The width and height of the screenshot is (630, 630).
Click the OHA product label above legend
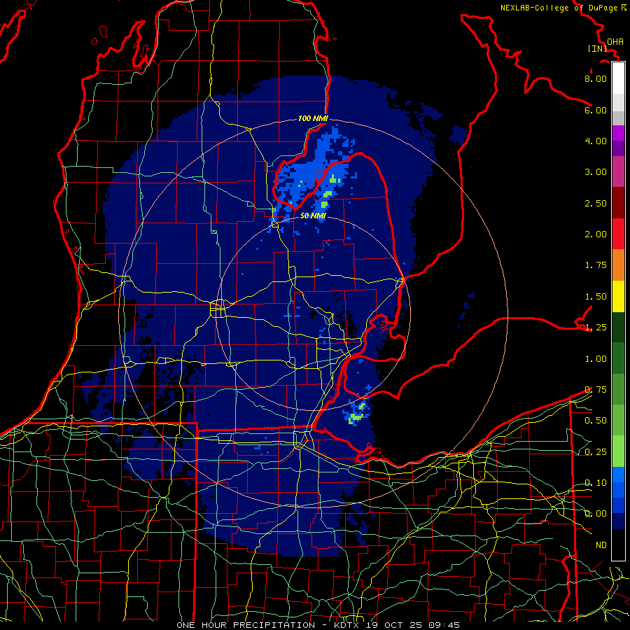click(615, 42)
